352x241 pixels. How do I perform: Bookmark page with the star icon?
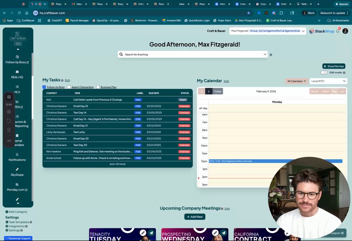click(x=249, y=13)
